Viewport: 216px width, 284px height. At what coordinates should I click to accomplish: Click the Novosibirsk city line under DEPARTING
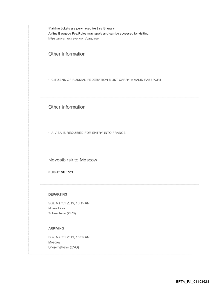click(x=57, y=208)
